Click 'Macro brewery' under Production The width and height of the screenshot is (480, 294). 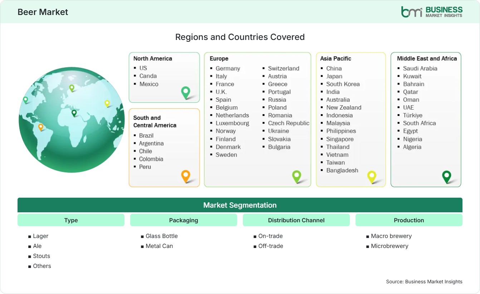coord(391,236)
